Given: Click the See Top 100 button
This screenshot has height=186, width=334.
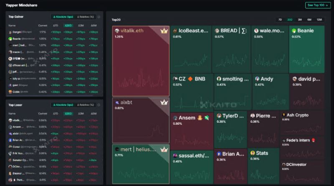Looking at the screenshot, I should (x=318, y=5).
